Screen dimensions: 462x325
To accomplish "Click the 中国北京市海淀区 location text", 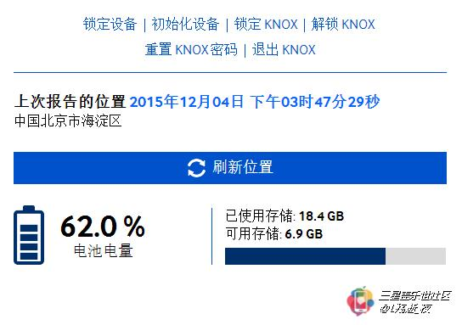I will tap(68, 121).
